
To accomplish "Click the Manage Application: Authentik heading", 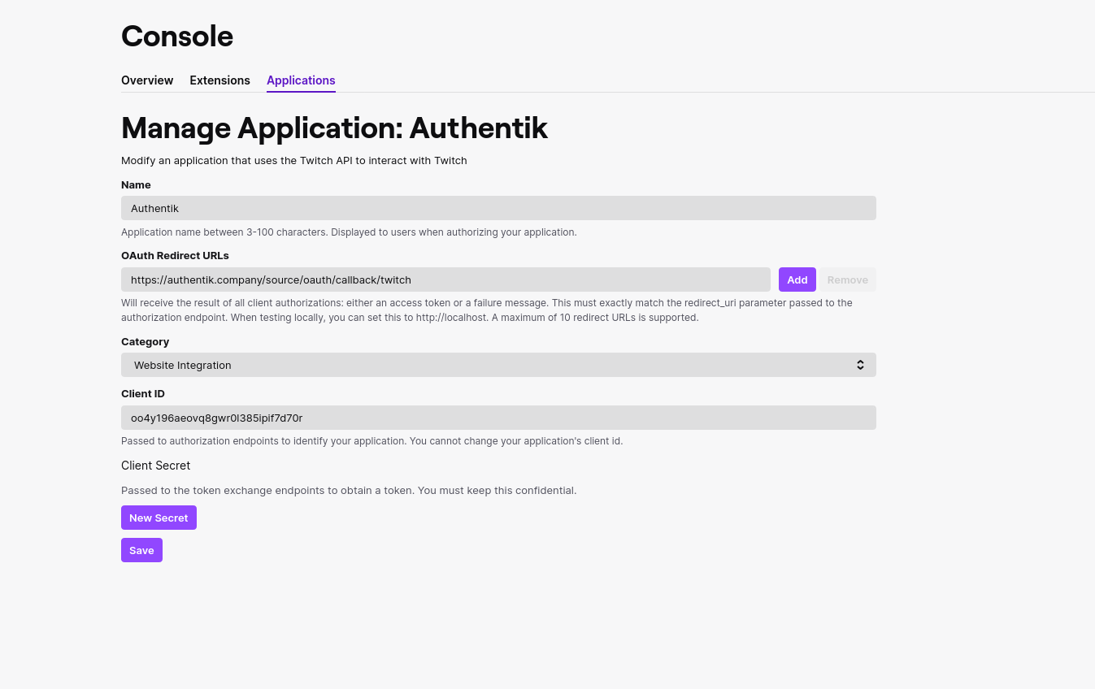I will click(x=334, y=128).
